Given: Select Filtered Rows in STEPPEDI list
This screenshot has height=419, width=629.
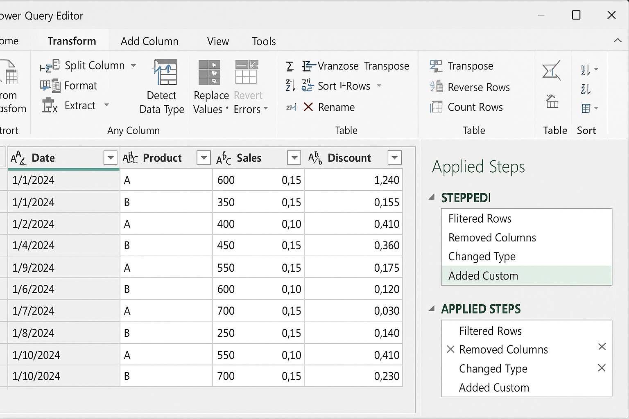Looking at the screenshot, I should point(527,219).
